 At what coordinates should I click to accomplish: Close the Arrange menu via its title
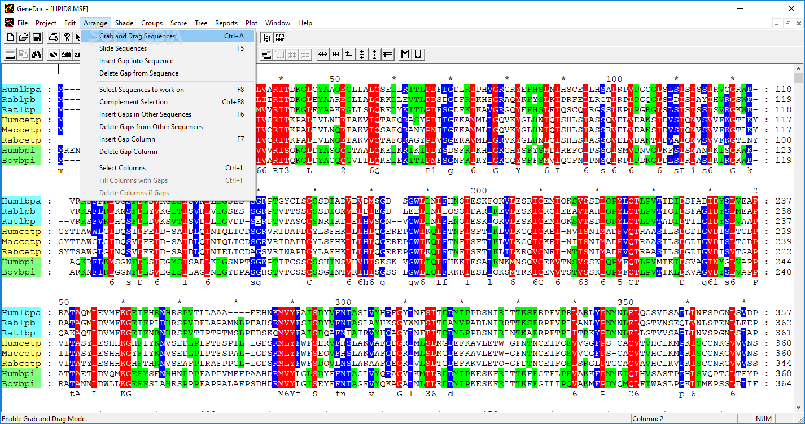click(x=95, y=23)
